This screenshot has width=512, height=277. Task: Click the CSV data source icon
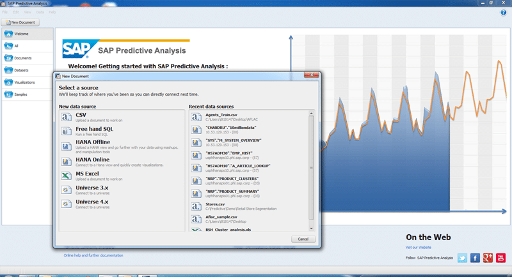coord(66,117)
